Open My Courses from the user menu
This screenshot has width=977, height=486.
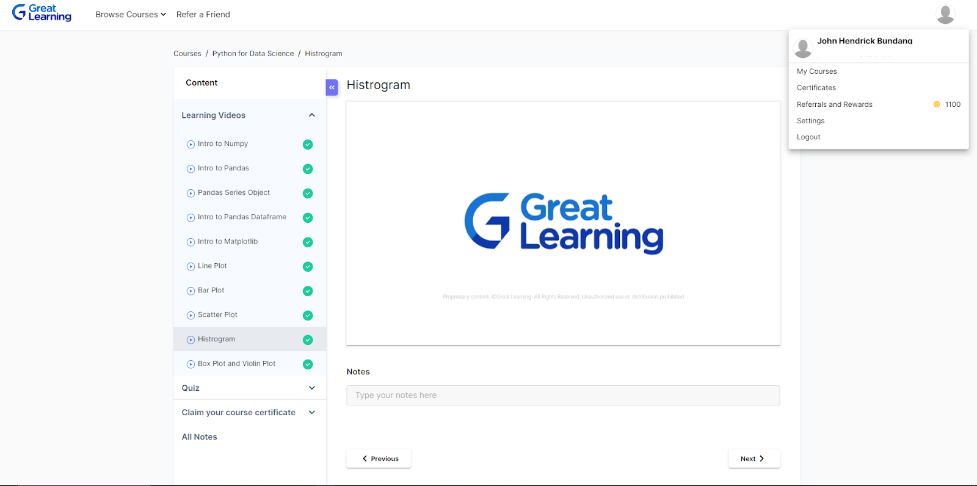pyautogui.click(x=817, y=71)
